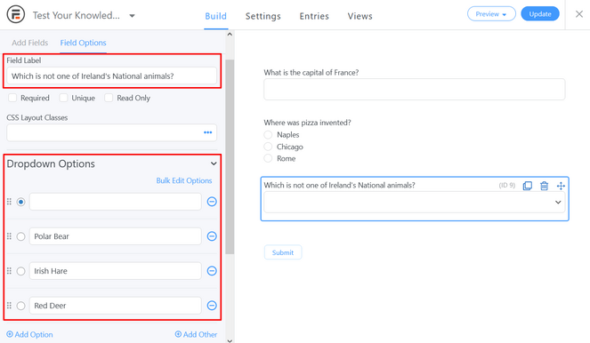
Task: Toggle the Read Only checkbox
Action: point(109,98)
